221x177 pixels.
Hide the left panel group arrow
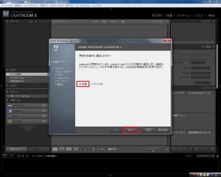1,86
